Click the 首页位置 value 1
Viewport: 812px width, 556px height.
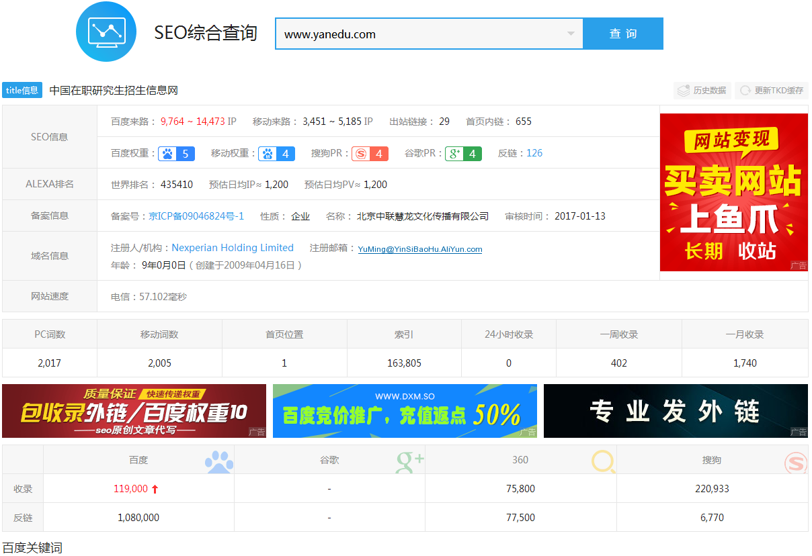tap(284, 363)
